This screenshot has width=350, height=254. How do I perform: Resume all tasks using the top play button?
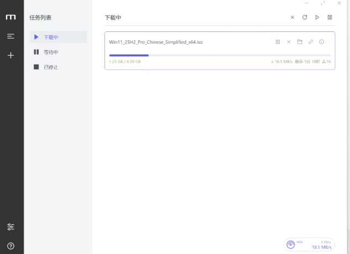317,18
